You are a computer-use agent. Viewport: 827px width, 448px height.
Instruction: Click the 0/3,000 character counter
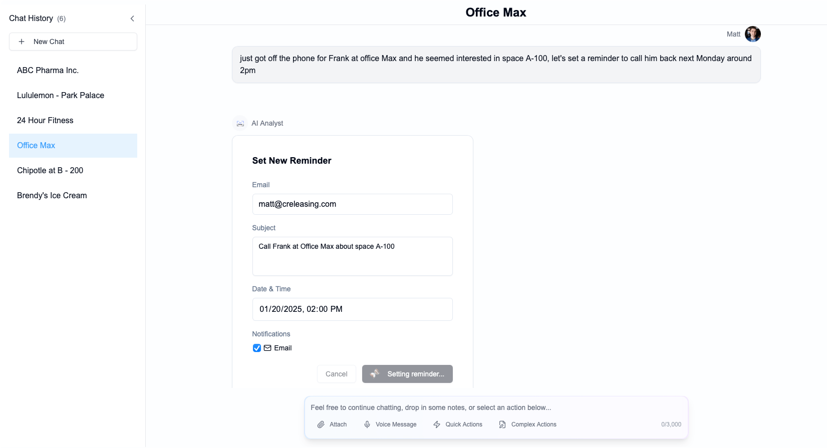[x=671, y=424]
